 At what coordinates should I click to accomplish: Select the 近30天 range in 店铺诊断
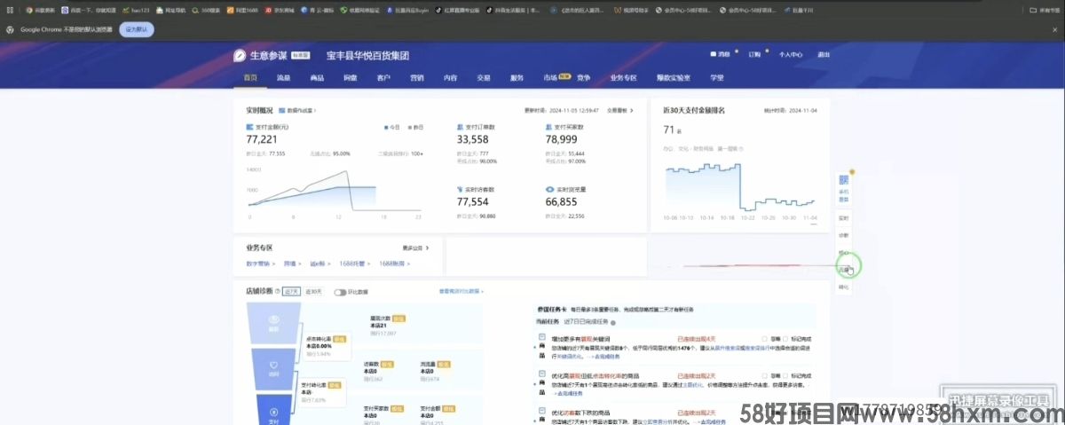[x=313, y=292]
